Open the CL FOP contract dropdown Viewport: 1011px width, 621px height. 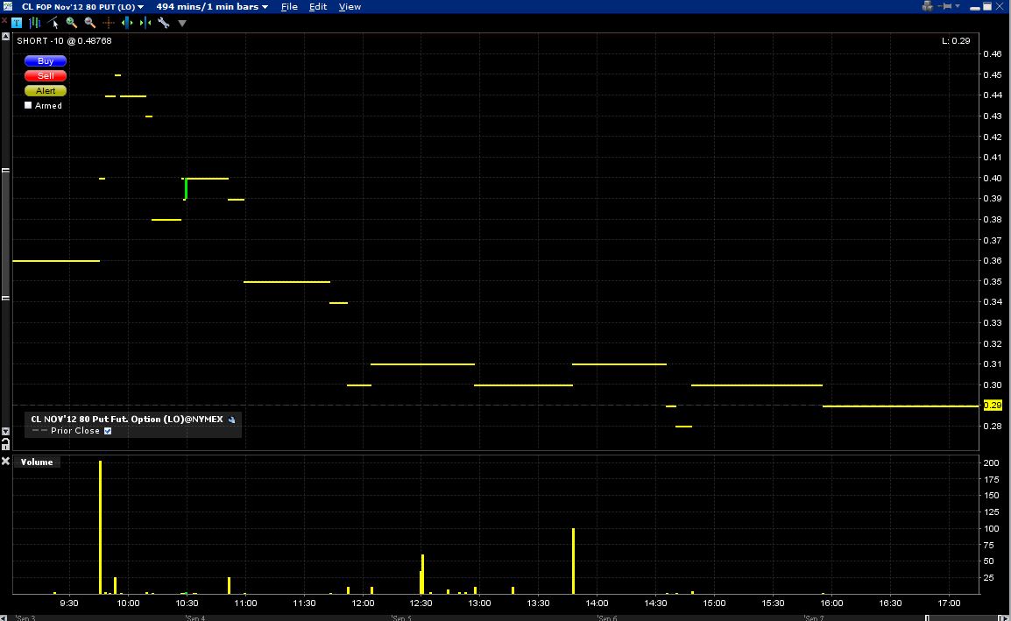82,6
